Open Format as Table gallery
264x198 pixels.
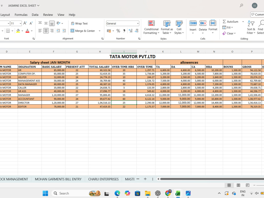[167, 27]
